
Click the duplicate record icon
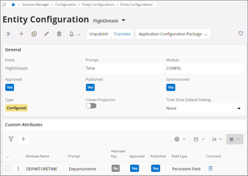(34, 34)
